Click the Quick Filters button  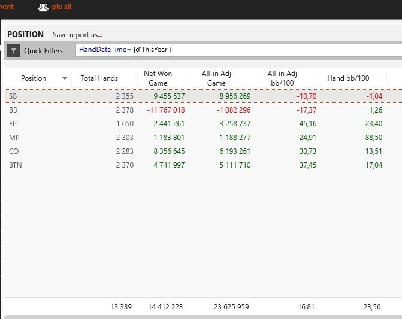pos(43,51)
